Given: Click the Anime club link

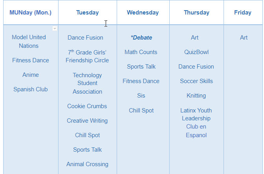Looking at the screenshot, I should coord(31,75).
